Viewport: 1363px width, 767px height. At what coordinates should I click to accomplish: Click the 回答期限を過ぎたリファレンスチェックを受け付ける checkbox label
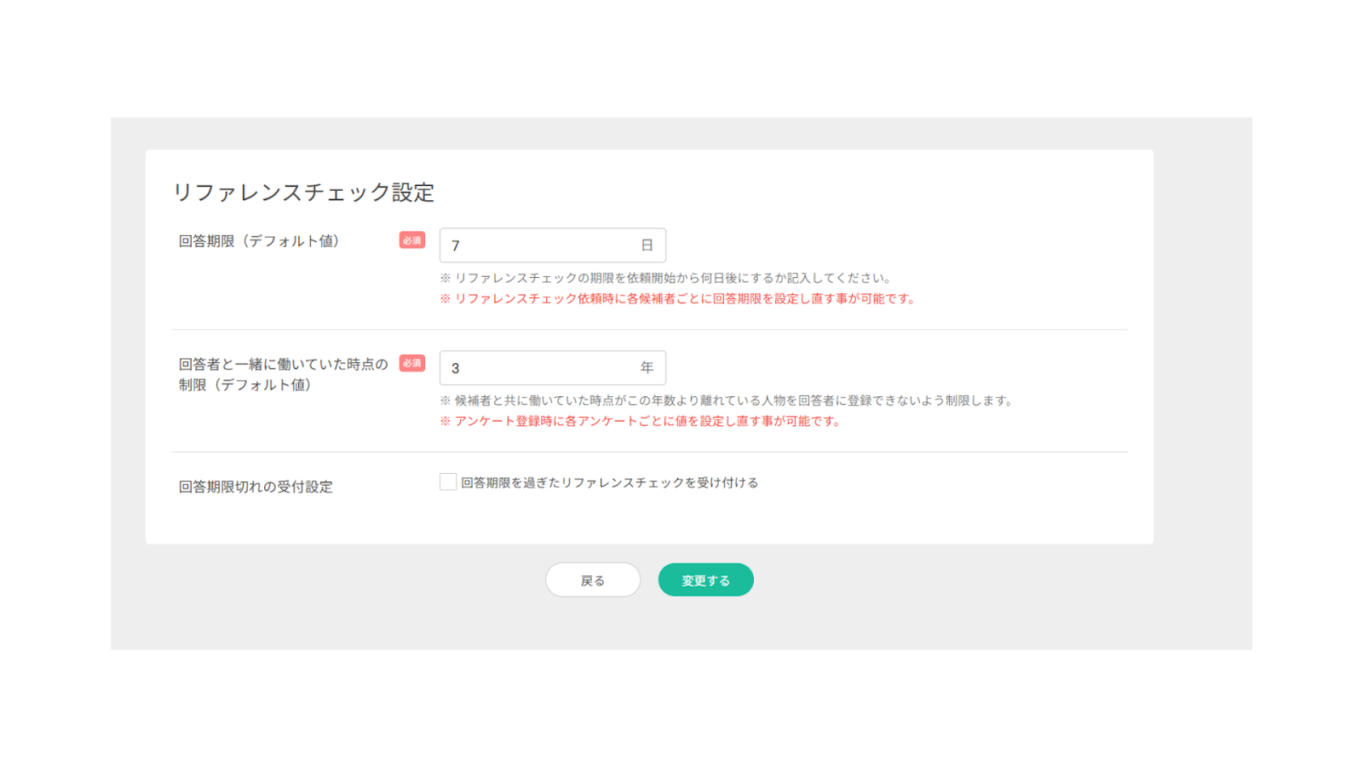pos(609,483)
